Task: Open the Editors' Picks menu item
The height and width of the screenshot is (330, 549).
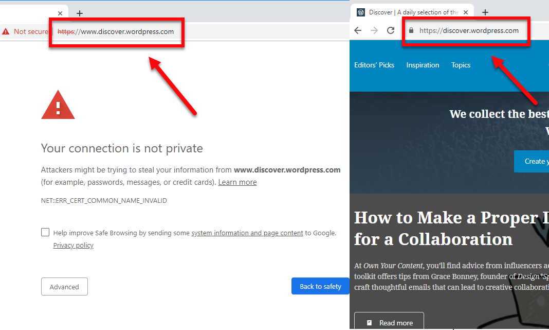Action: (x=374, y=65)
